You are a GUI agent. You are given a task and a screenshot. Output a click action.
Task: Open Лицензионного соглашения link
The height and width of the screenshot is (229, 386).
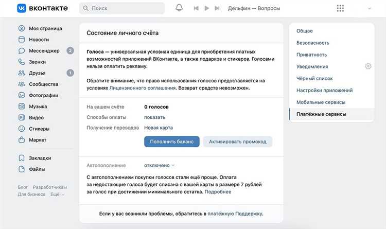(x=142, y=88)
